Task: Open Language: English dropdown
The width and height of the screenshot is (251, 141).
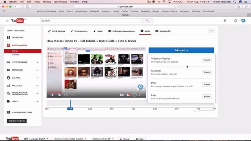Action: [36, 139]
